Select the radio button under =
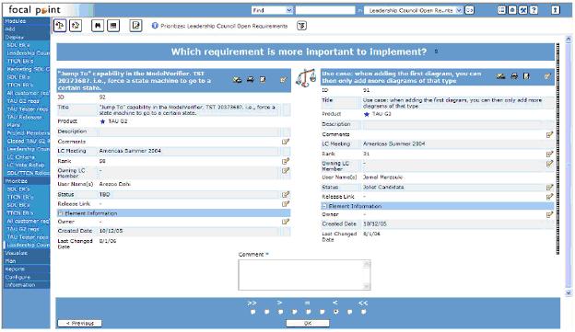This screenshot has height=332, width=575. [x=308, y=312]
